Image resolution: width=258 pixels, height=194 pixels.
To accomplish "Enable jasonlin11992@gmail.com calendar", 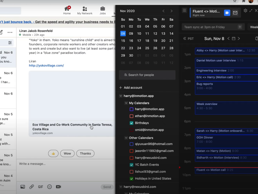I will pyautogui.click(x=131, y=151).
